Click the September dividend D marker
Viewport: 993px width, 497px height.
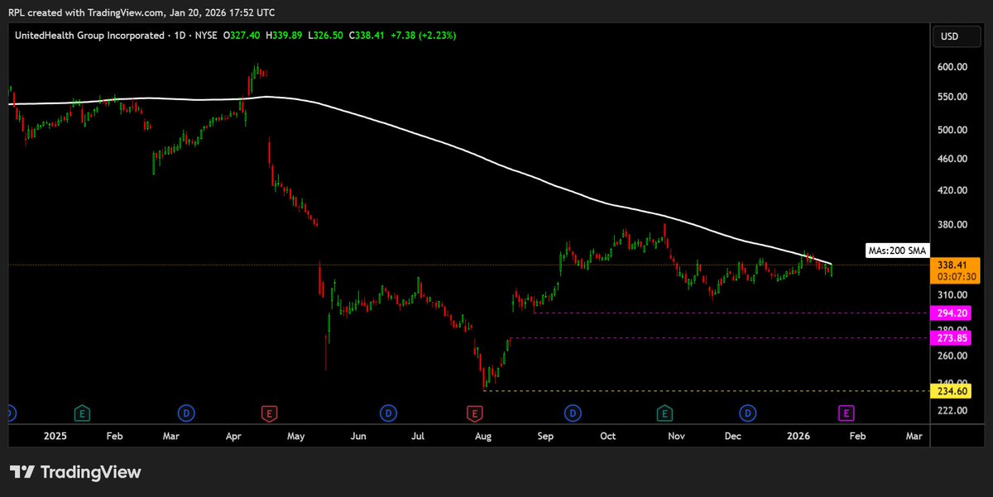(572, 413)
